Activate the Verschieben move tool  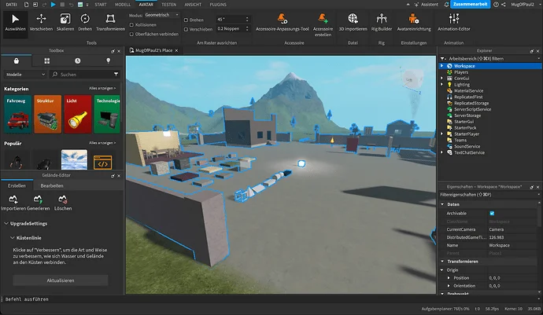pos(41,23)
